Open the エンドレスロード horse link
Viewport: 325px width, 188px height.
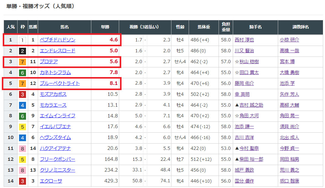[x=57, y=51]
